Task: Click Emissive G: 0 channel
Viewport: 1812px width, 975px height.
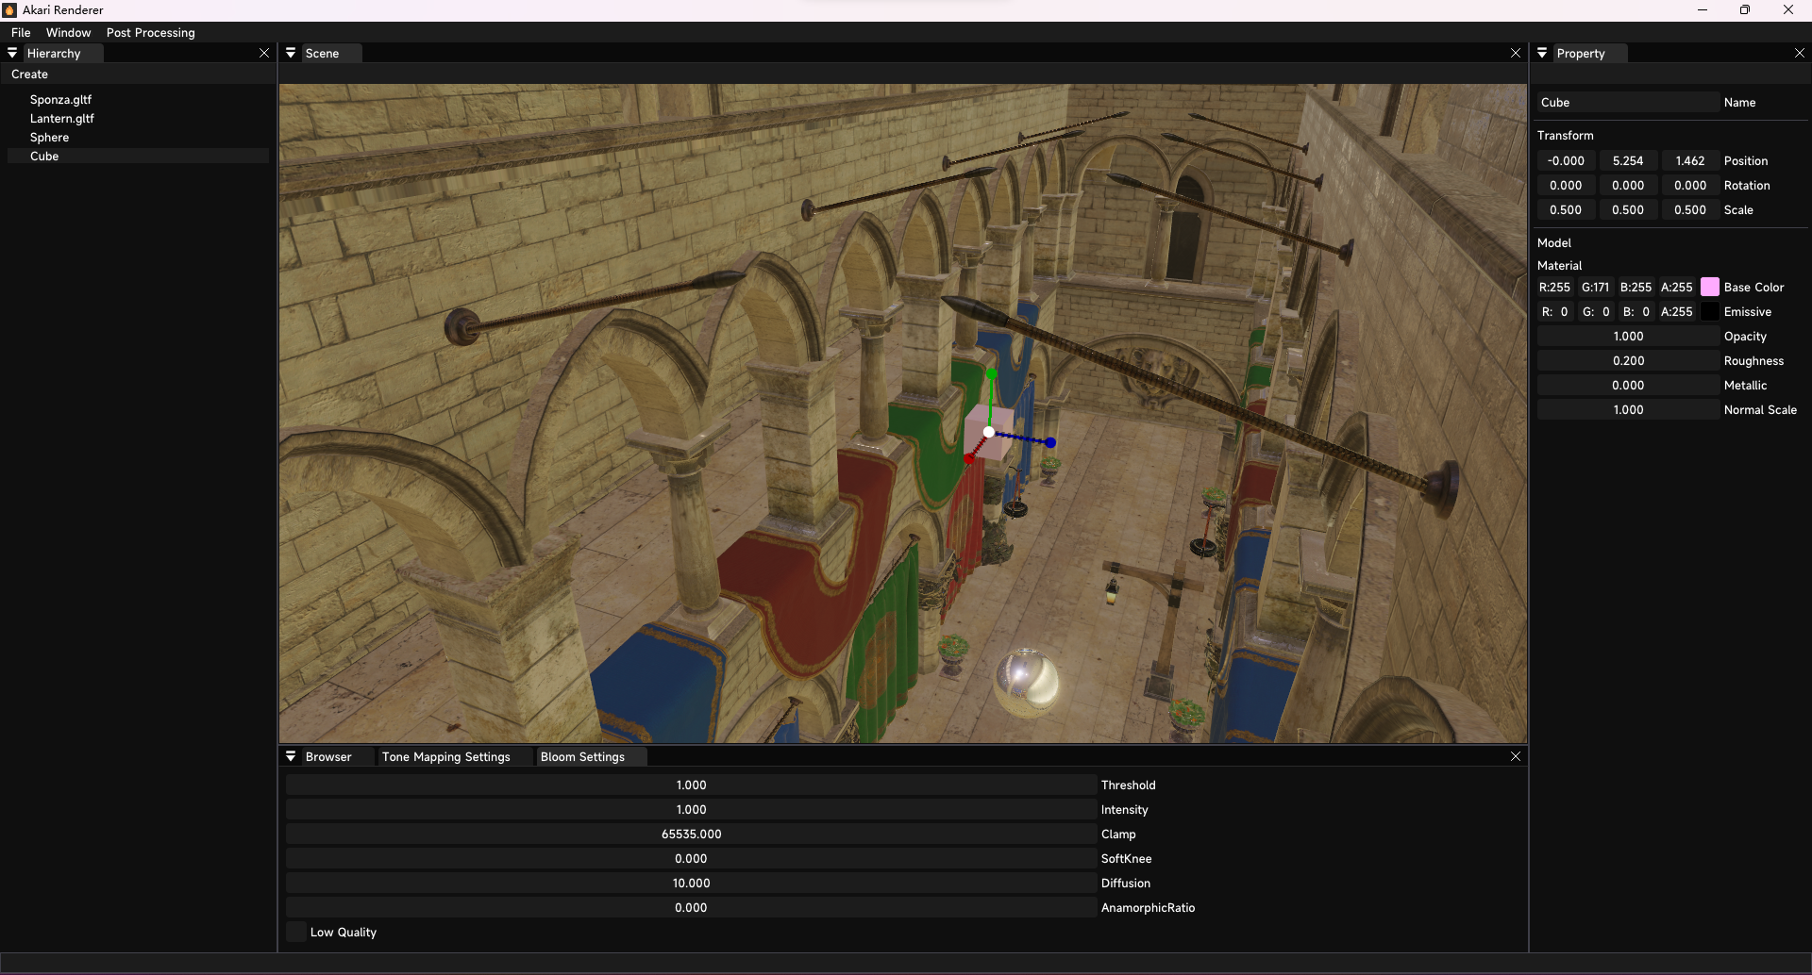Action: tap(1596, 311)
